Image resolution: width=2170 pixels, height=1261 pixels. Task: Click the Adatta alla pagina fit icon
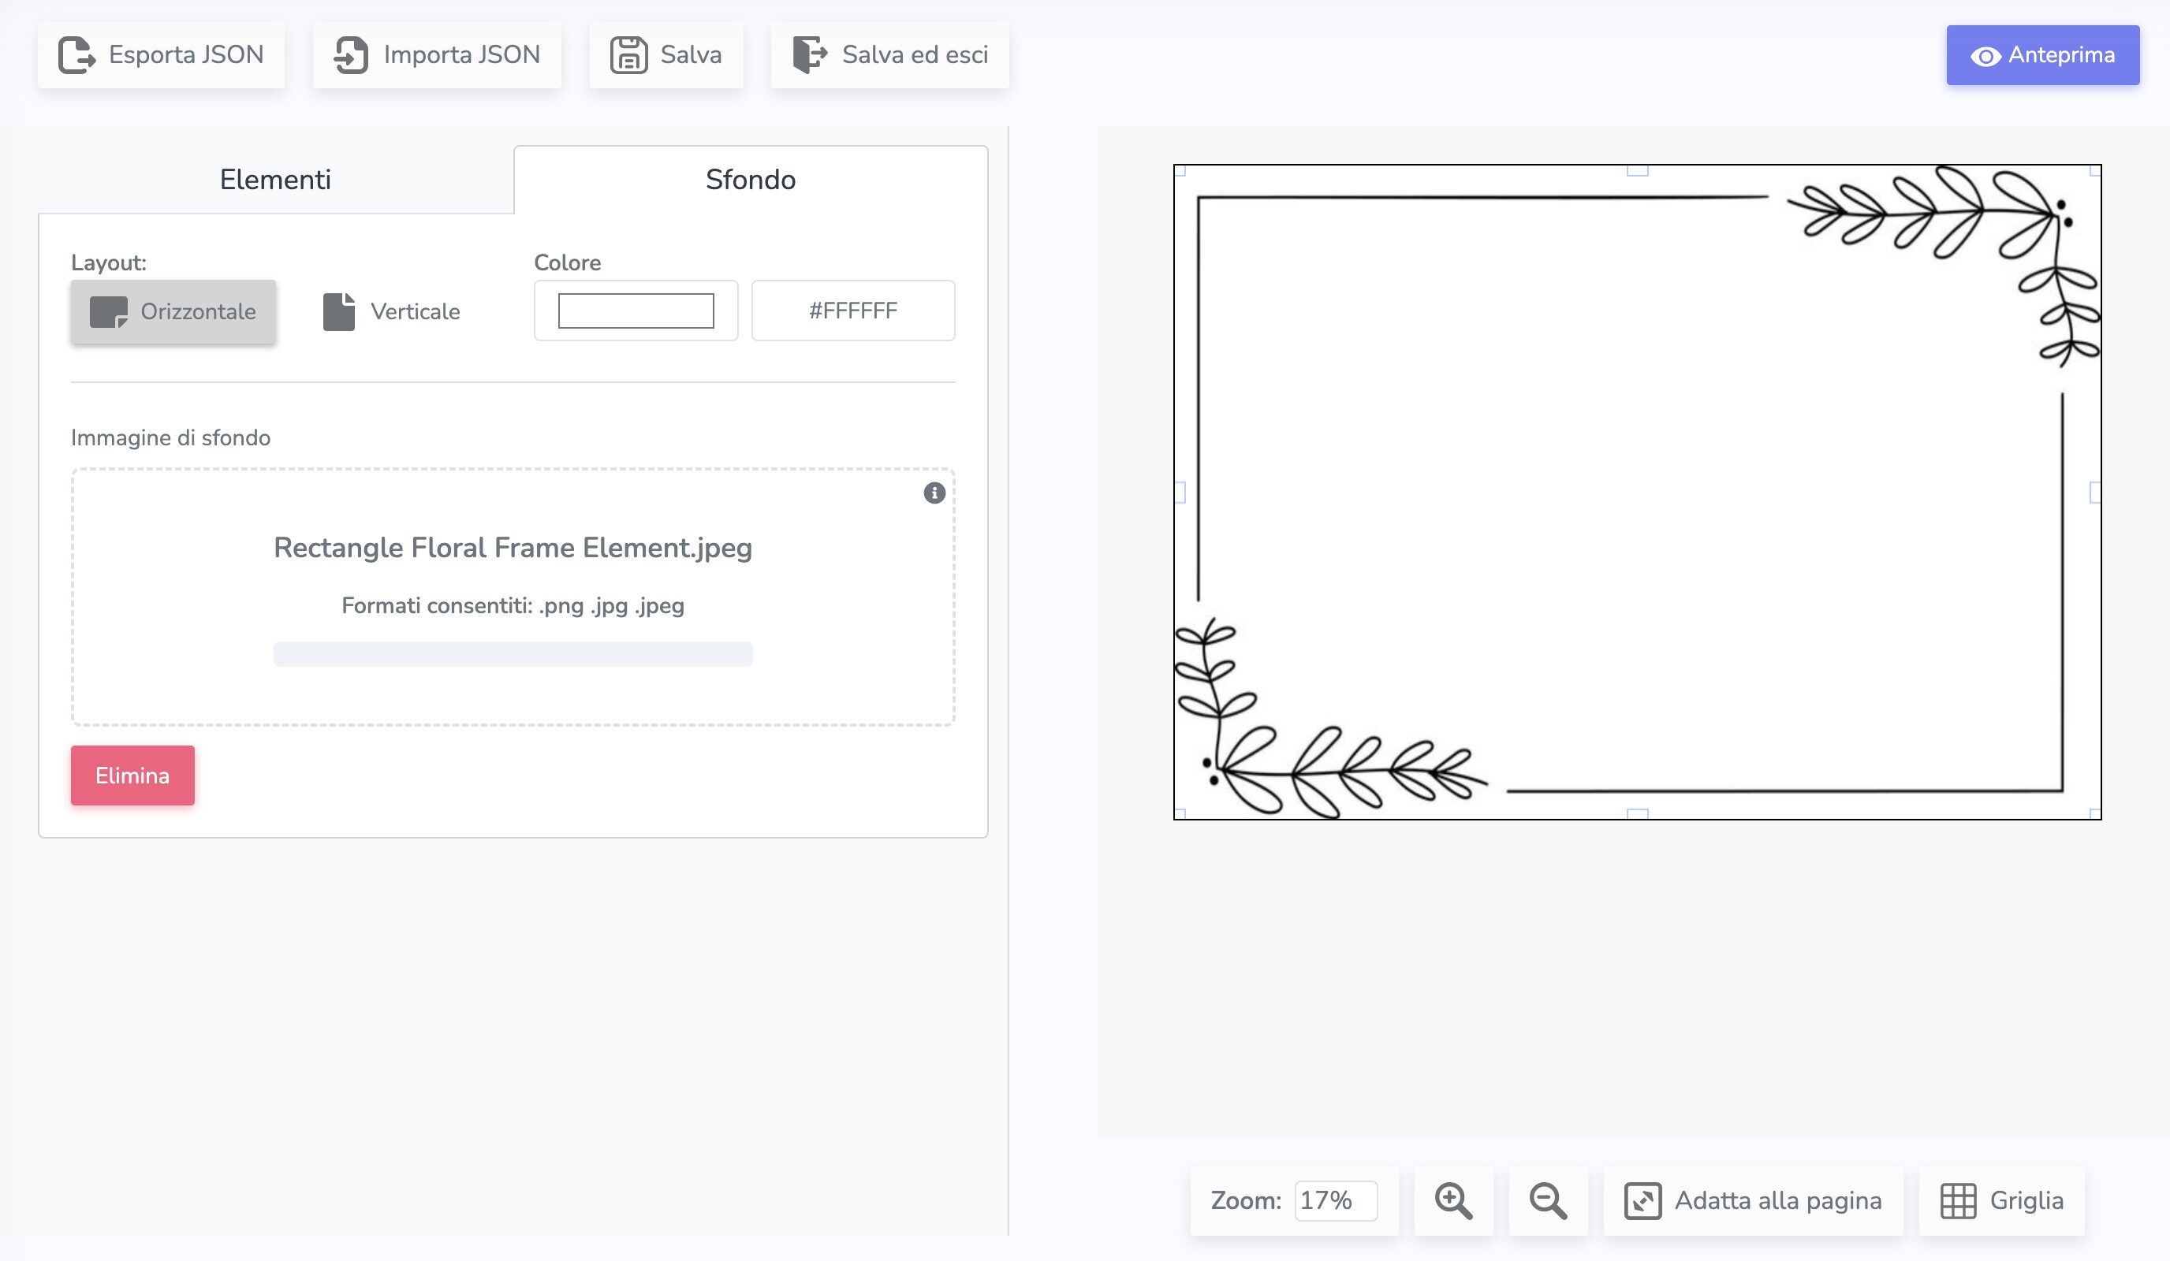click(x=1642, y=1201)
